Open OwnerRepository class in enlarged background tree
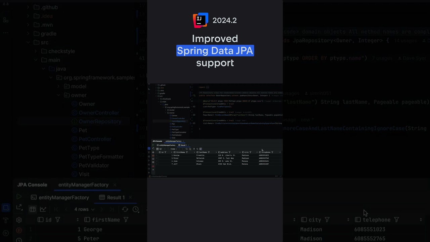This screenshot has width=430, height=242. tap(96, 121)
